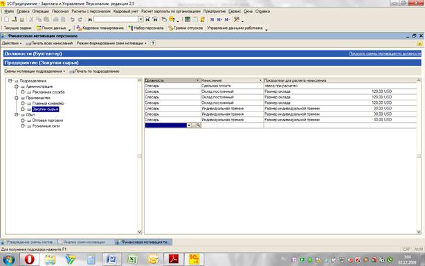425x266 pixels.
Task: Collapse the Производство tree node
Action: tap(17, 98)
